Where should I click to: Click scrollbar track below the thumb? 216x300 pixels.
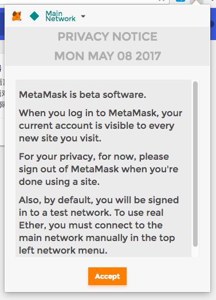[195, 252]
